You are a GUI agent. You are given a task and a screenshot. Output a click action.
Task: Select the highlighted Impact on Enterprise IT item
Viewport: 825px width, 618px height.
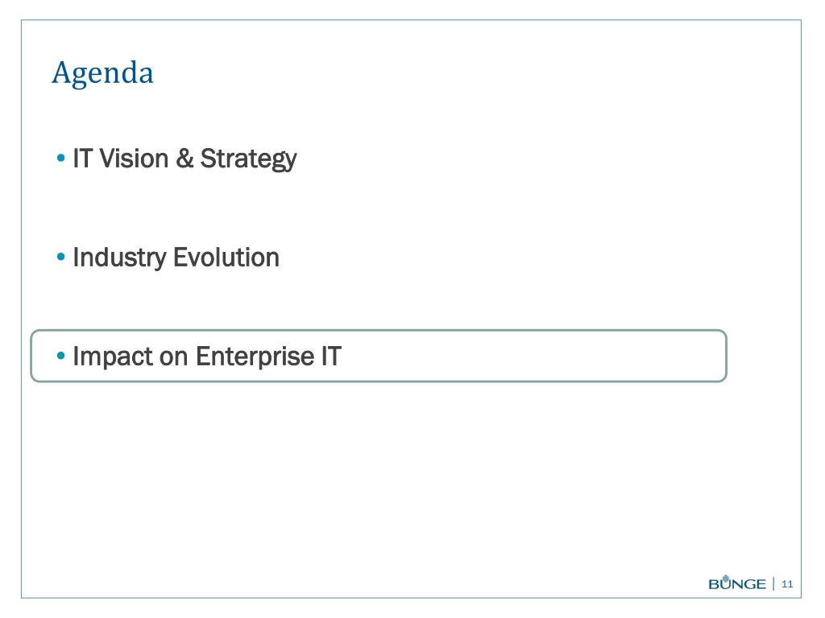click(x=379, y=356)
